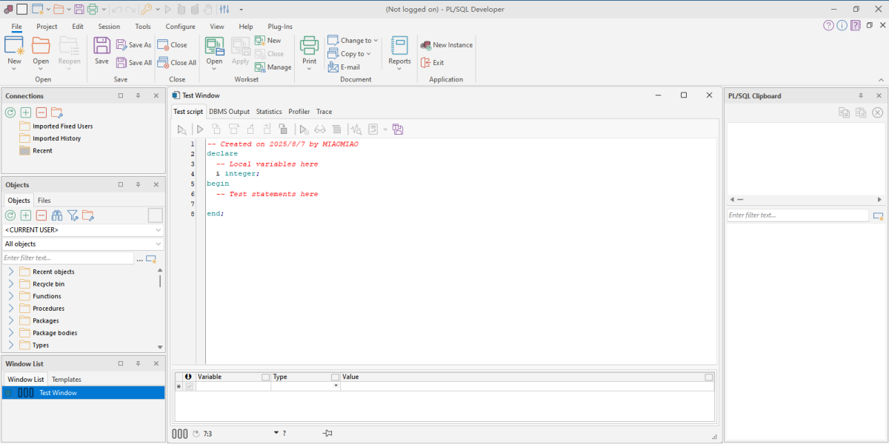This screenshot has height=444, width=889.
Task: Refresh the Connections list
Action: coord(10,112)
